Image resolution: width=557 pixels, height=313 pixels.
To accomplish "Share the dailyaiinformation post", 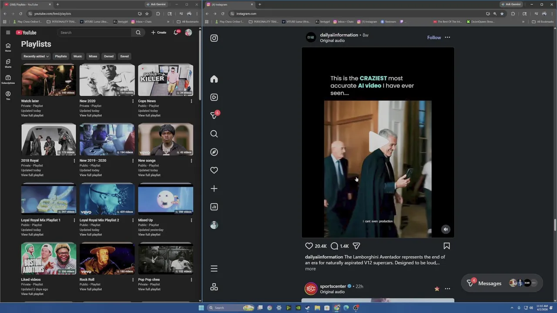I will 356,246.
